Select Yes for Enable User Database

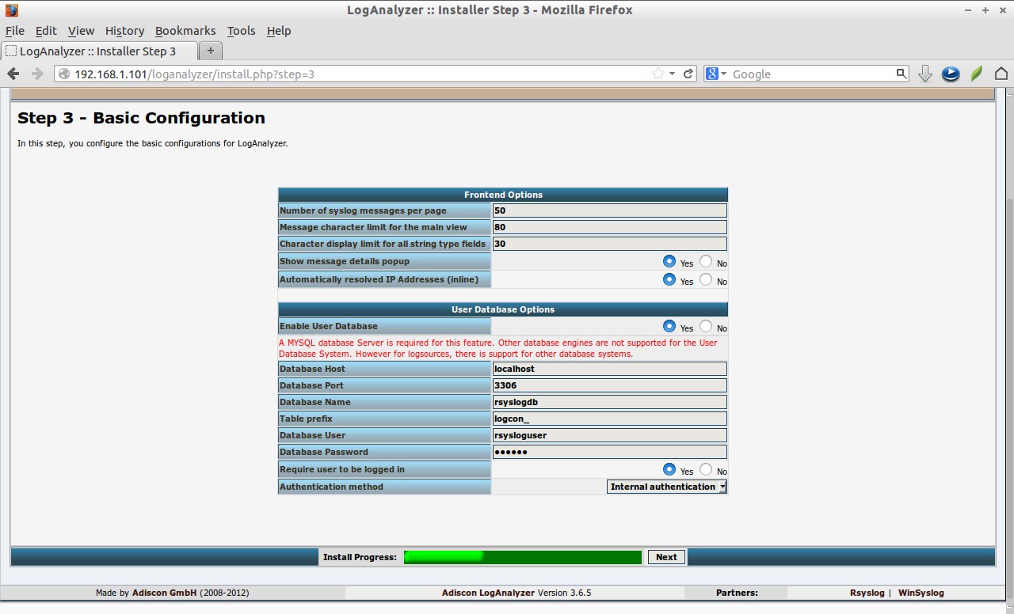(x=669, y=326)
